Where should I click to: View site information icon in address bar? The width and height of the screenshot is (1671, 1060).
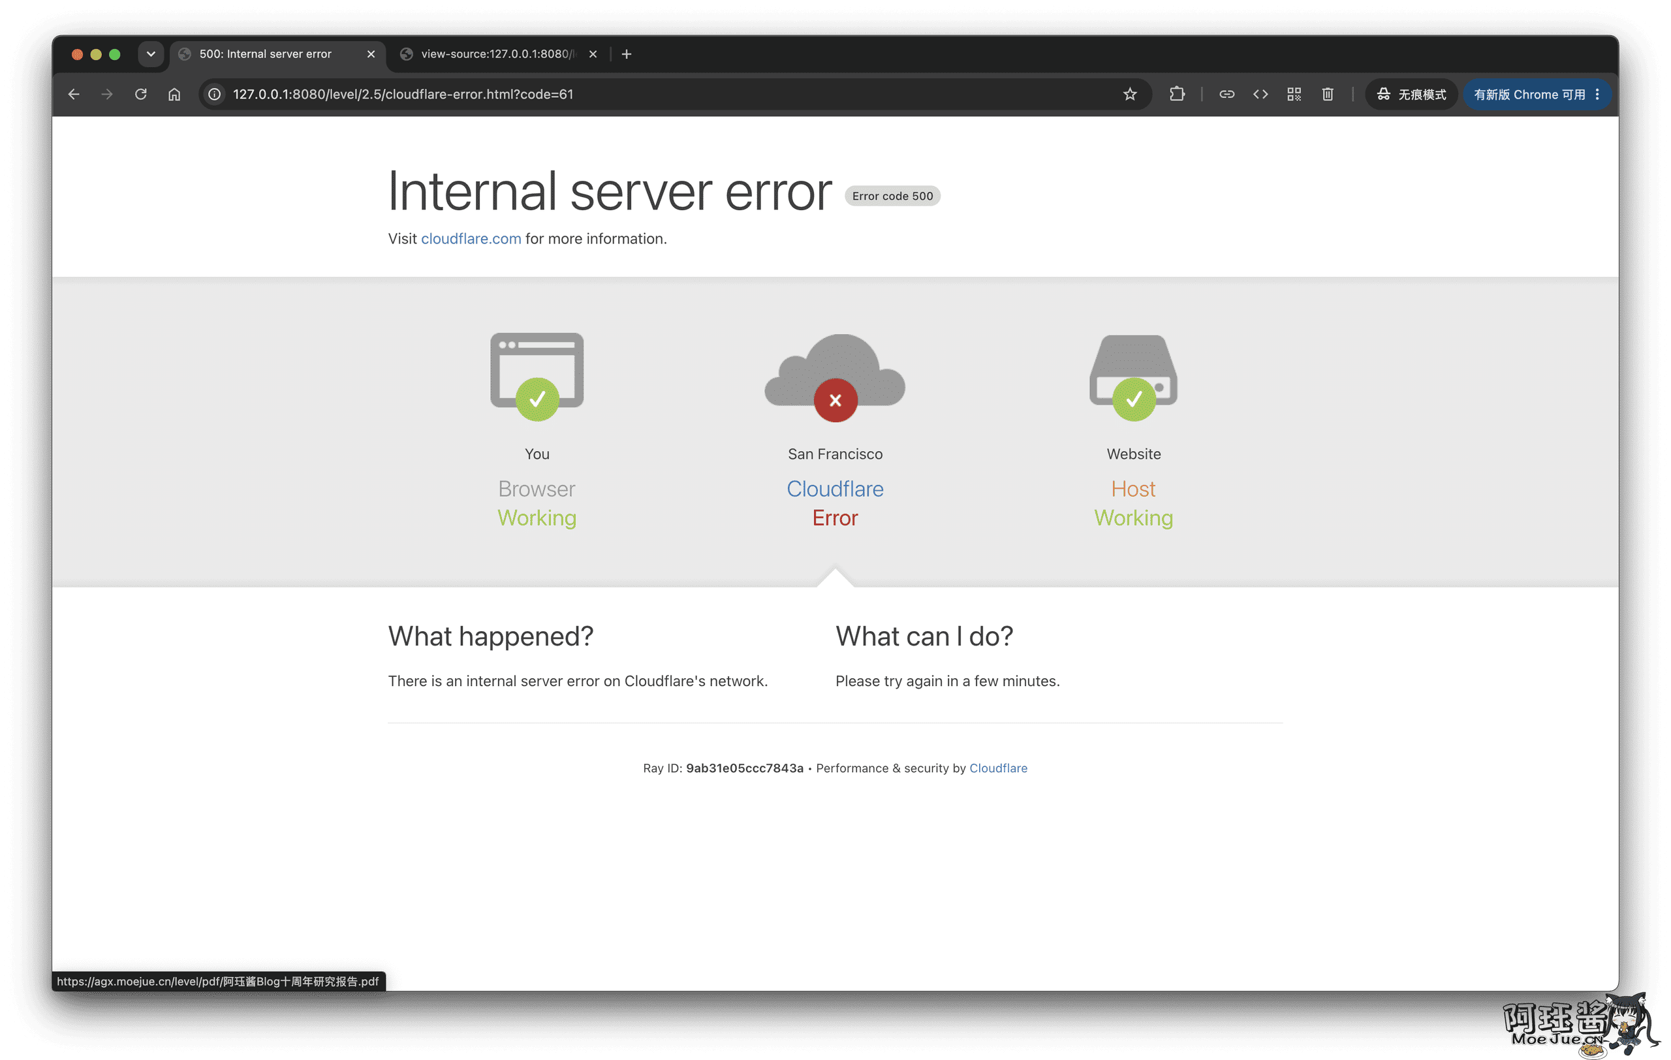coord(215,95)
